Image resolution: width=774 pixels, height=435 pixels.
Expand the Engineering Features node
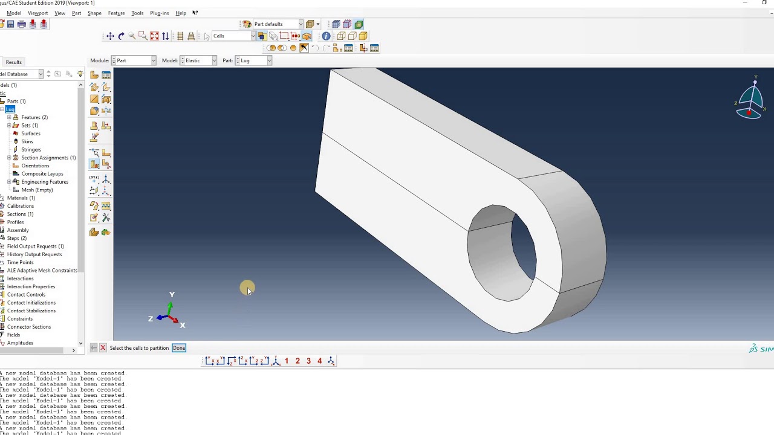point(9,182)
